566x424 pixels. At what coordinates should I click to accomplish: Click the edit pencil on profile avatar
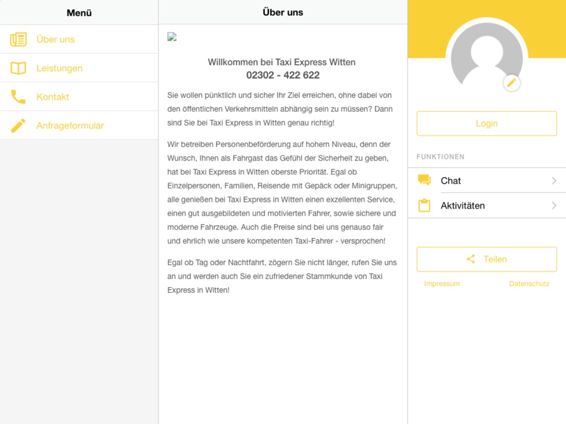pyautogui.click(x=512, y=83)
